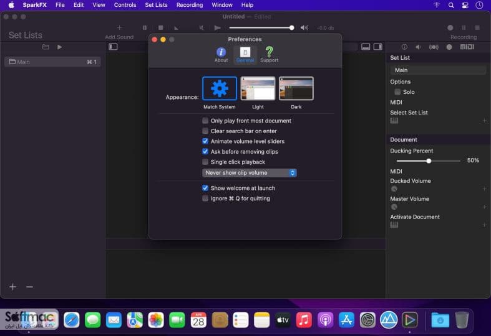
Task: Uncheck Animate volume level sliders
Action: [205, 141]
